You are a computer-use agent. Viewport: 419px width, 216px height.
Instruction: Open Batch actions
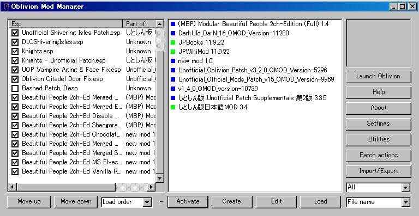point(379,155)
